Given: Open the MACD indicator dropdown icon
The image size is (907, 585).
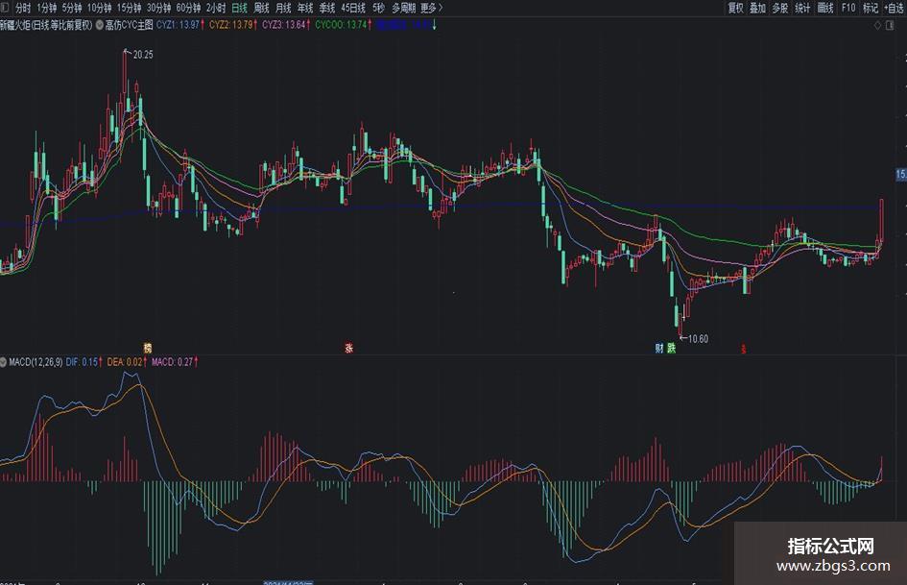Looking at the screenshot, I should [4, 362].
